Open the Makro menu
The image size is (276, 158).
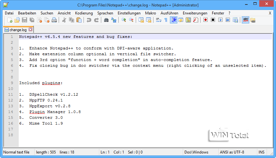[x=151, y=13]
